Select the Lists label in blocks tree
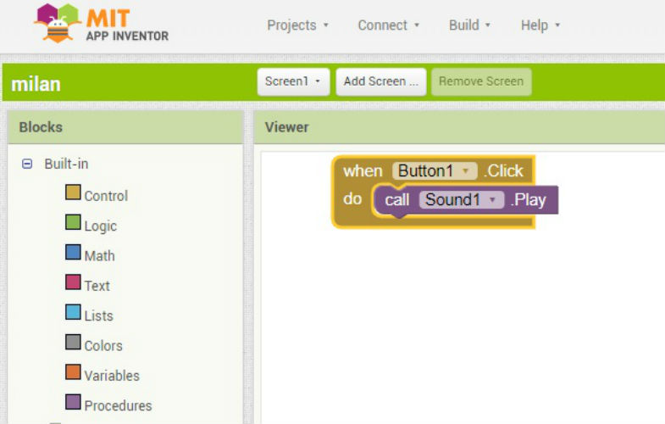The width and height of the screenshot is (665, 424). tap(99, 315)
